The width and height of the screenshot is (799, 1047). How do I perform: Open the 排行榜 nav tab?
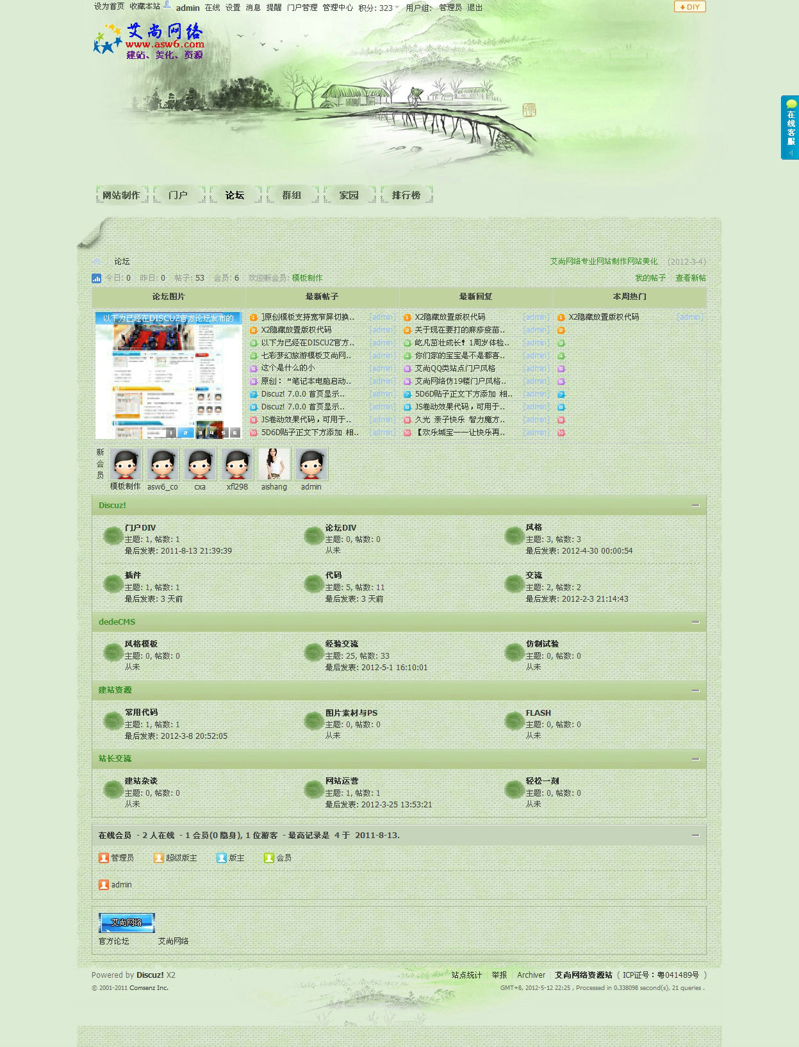click(406, 195)
